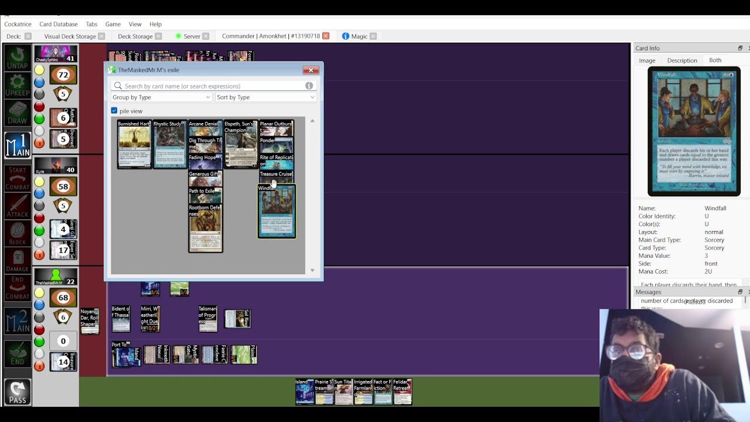Image resolution: width=750 pixels, height=422 pixels.
Task: Switch to the Main 2 phase
Action: [x=18, y=321]
